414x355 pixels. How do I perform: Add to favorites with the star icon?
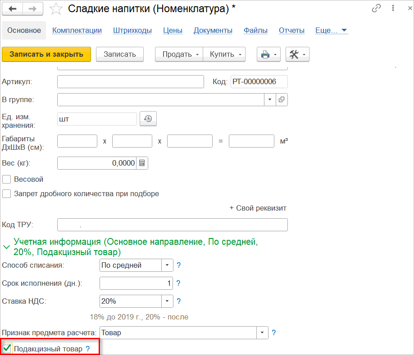tap(56, 9)
